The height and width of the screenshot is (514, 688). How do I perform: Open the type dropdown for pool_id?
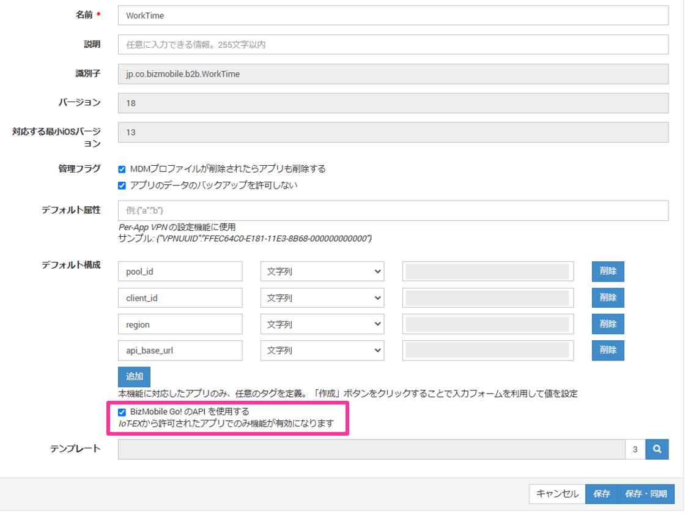pos(322,272)
